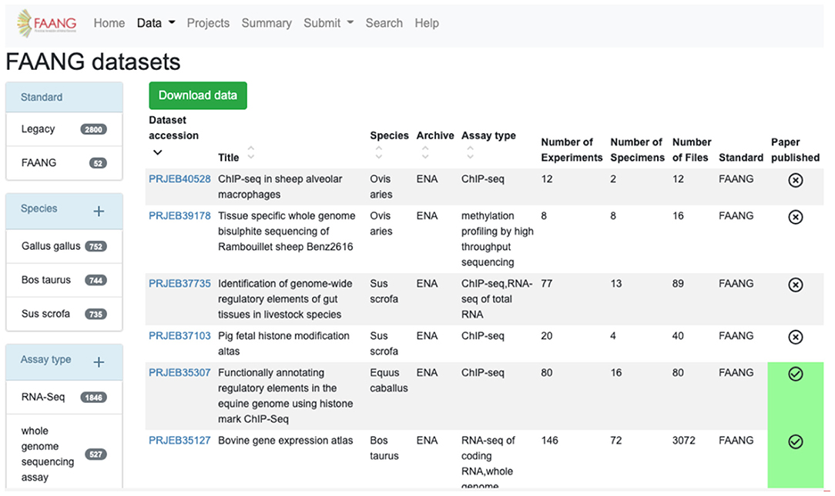835x496 pixels.
Task: Click the 1846 RNA-Seq count badge
Action: tap(94, 397)
